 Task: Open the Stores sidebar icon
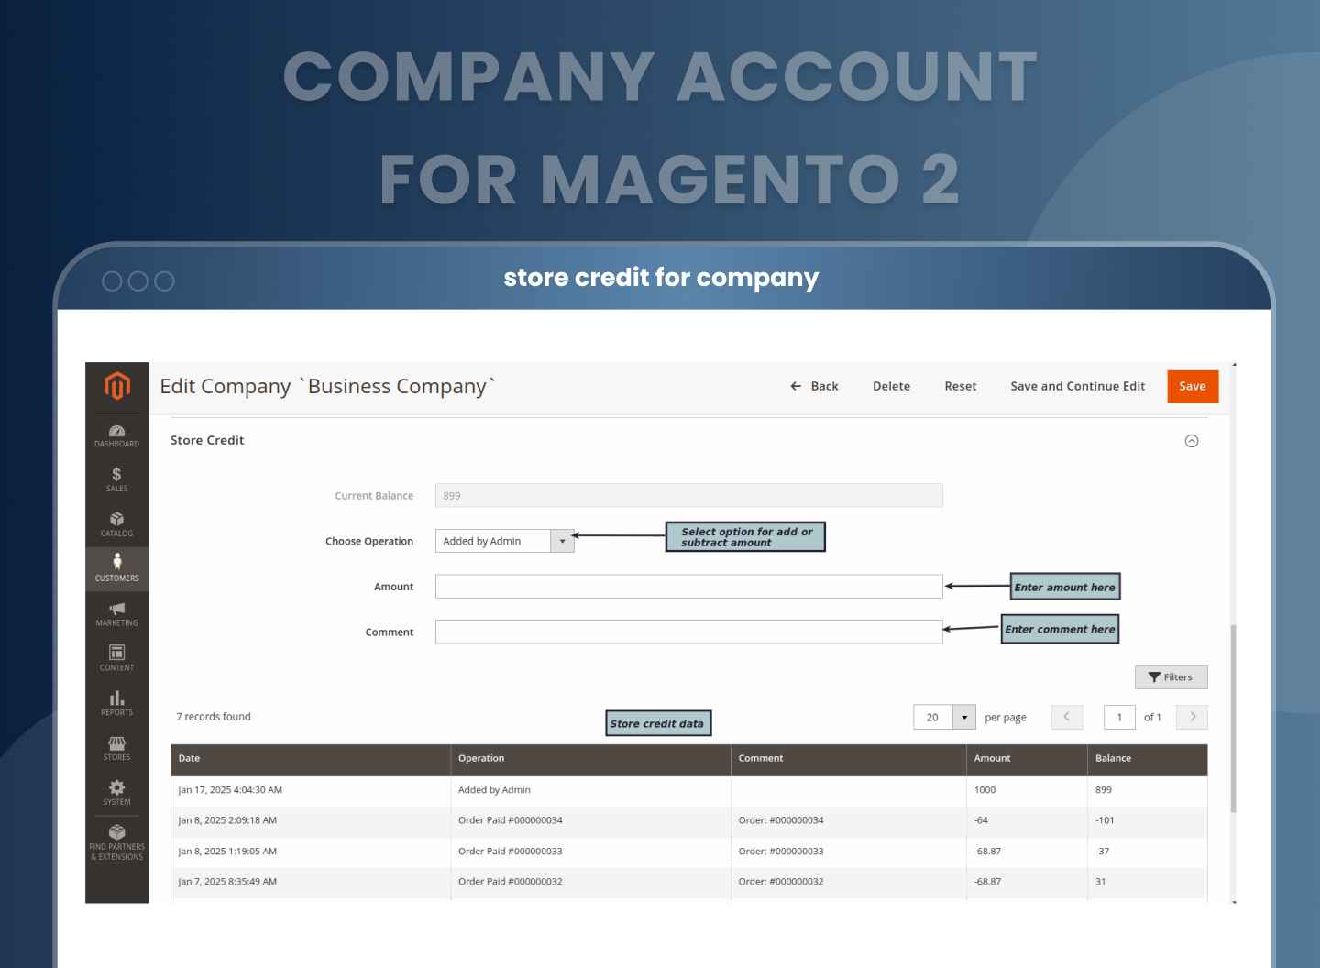[116, 747]
